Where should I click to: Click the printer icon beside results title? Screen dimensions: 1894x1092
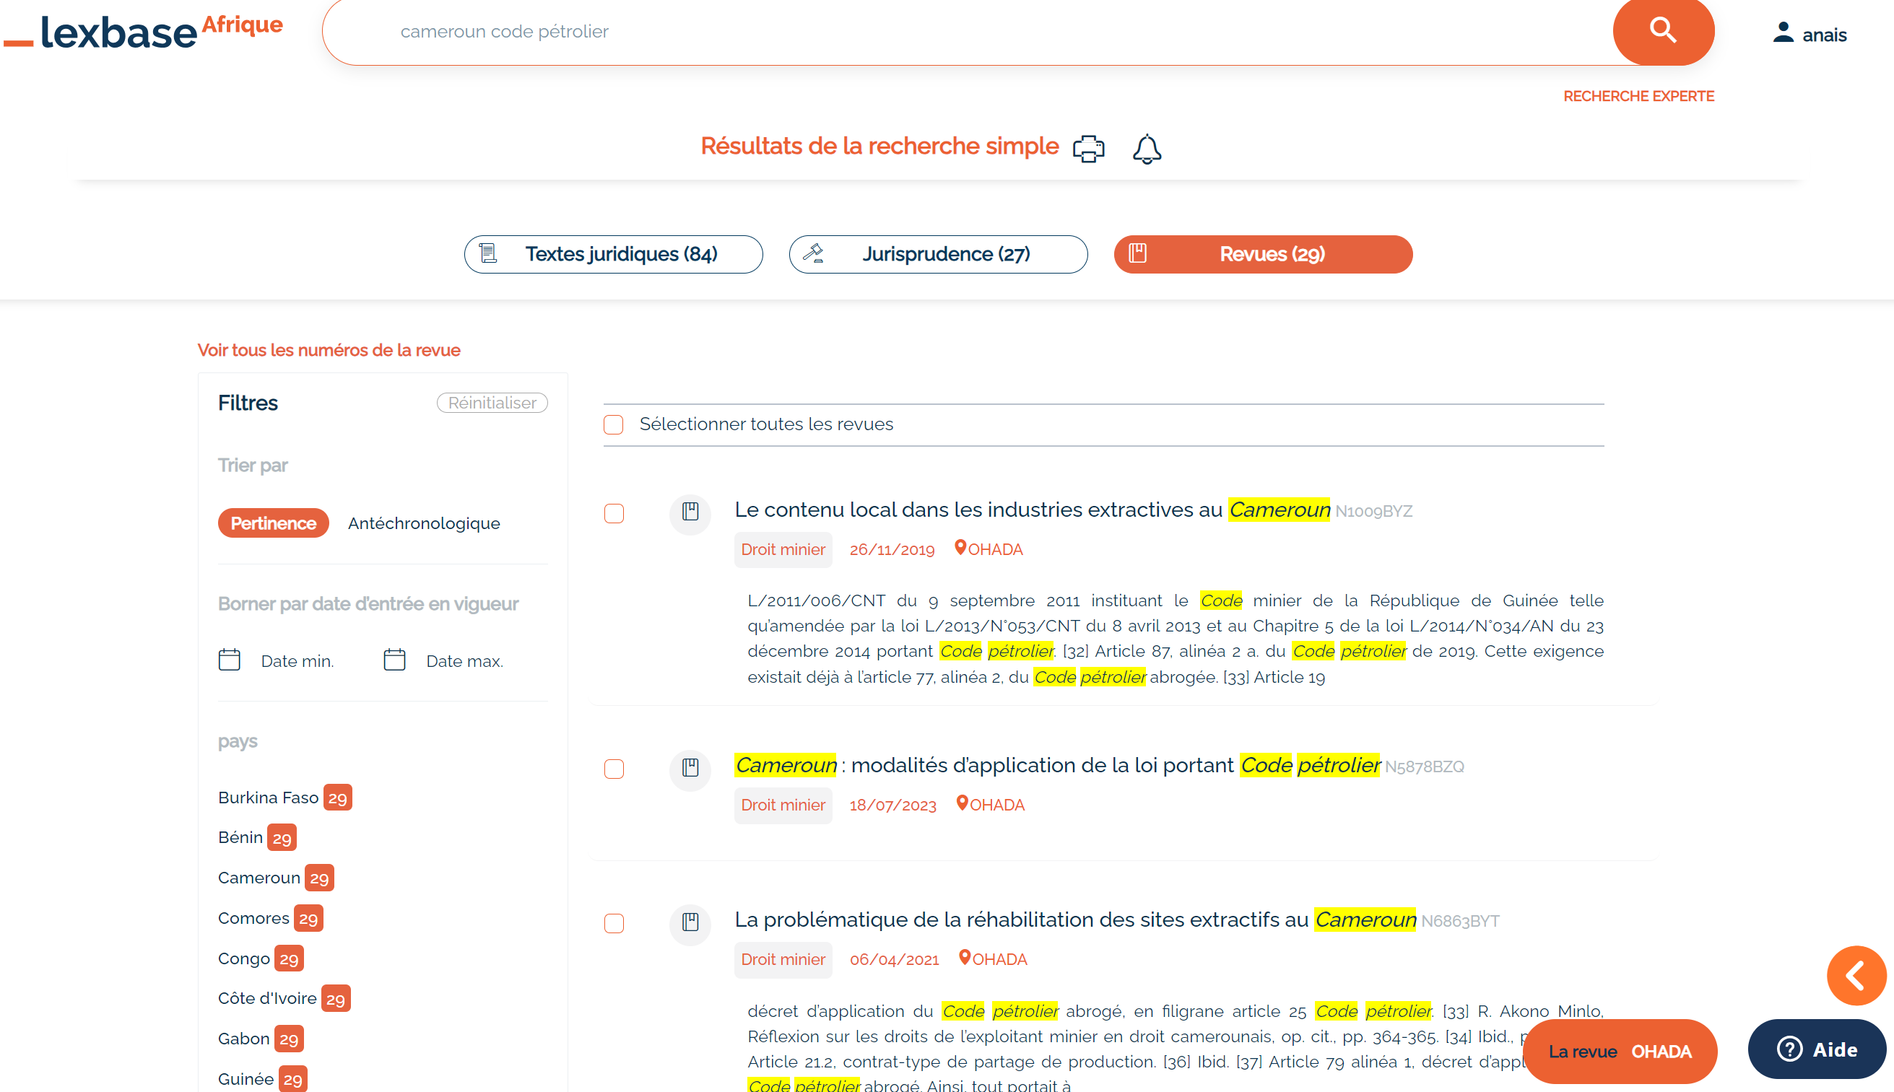tap(1087, 149)
